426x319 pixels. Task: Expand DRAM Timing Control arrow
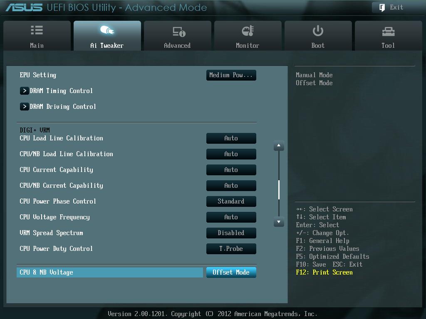click(25, 91)
